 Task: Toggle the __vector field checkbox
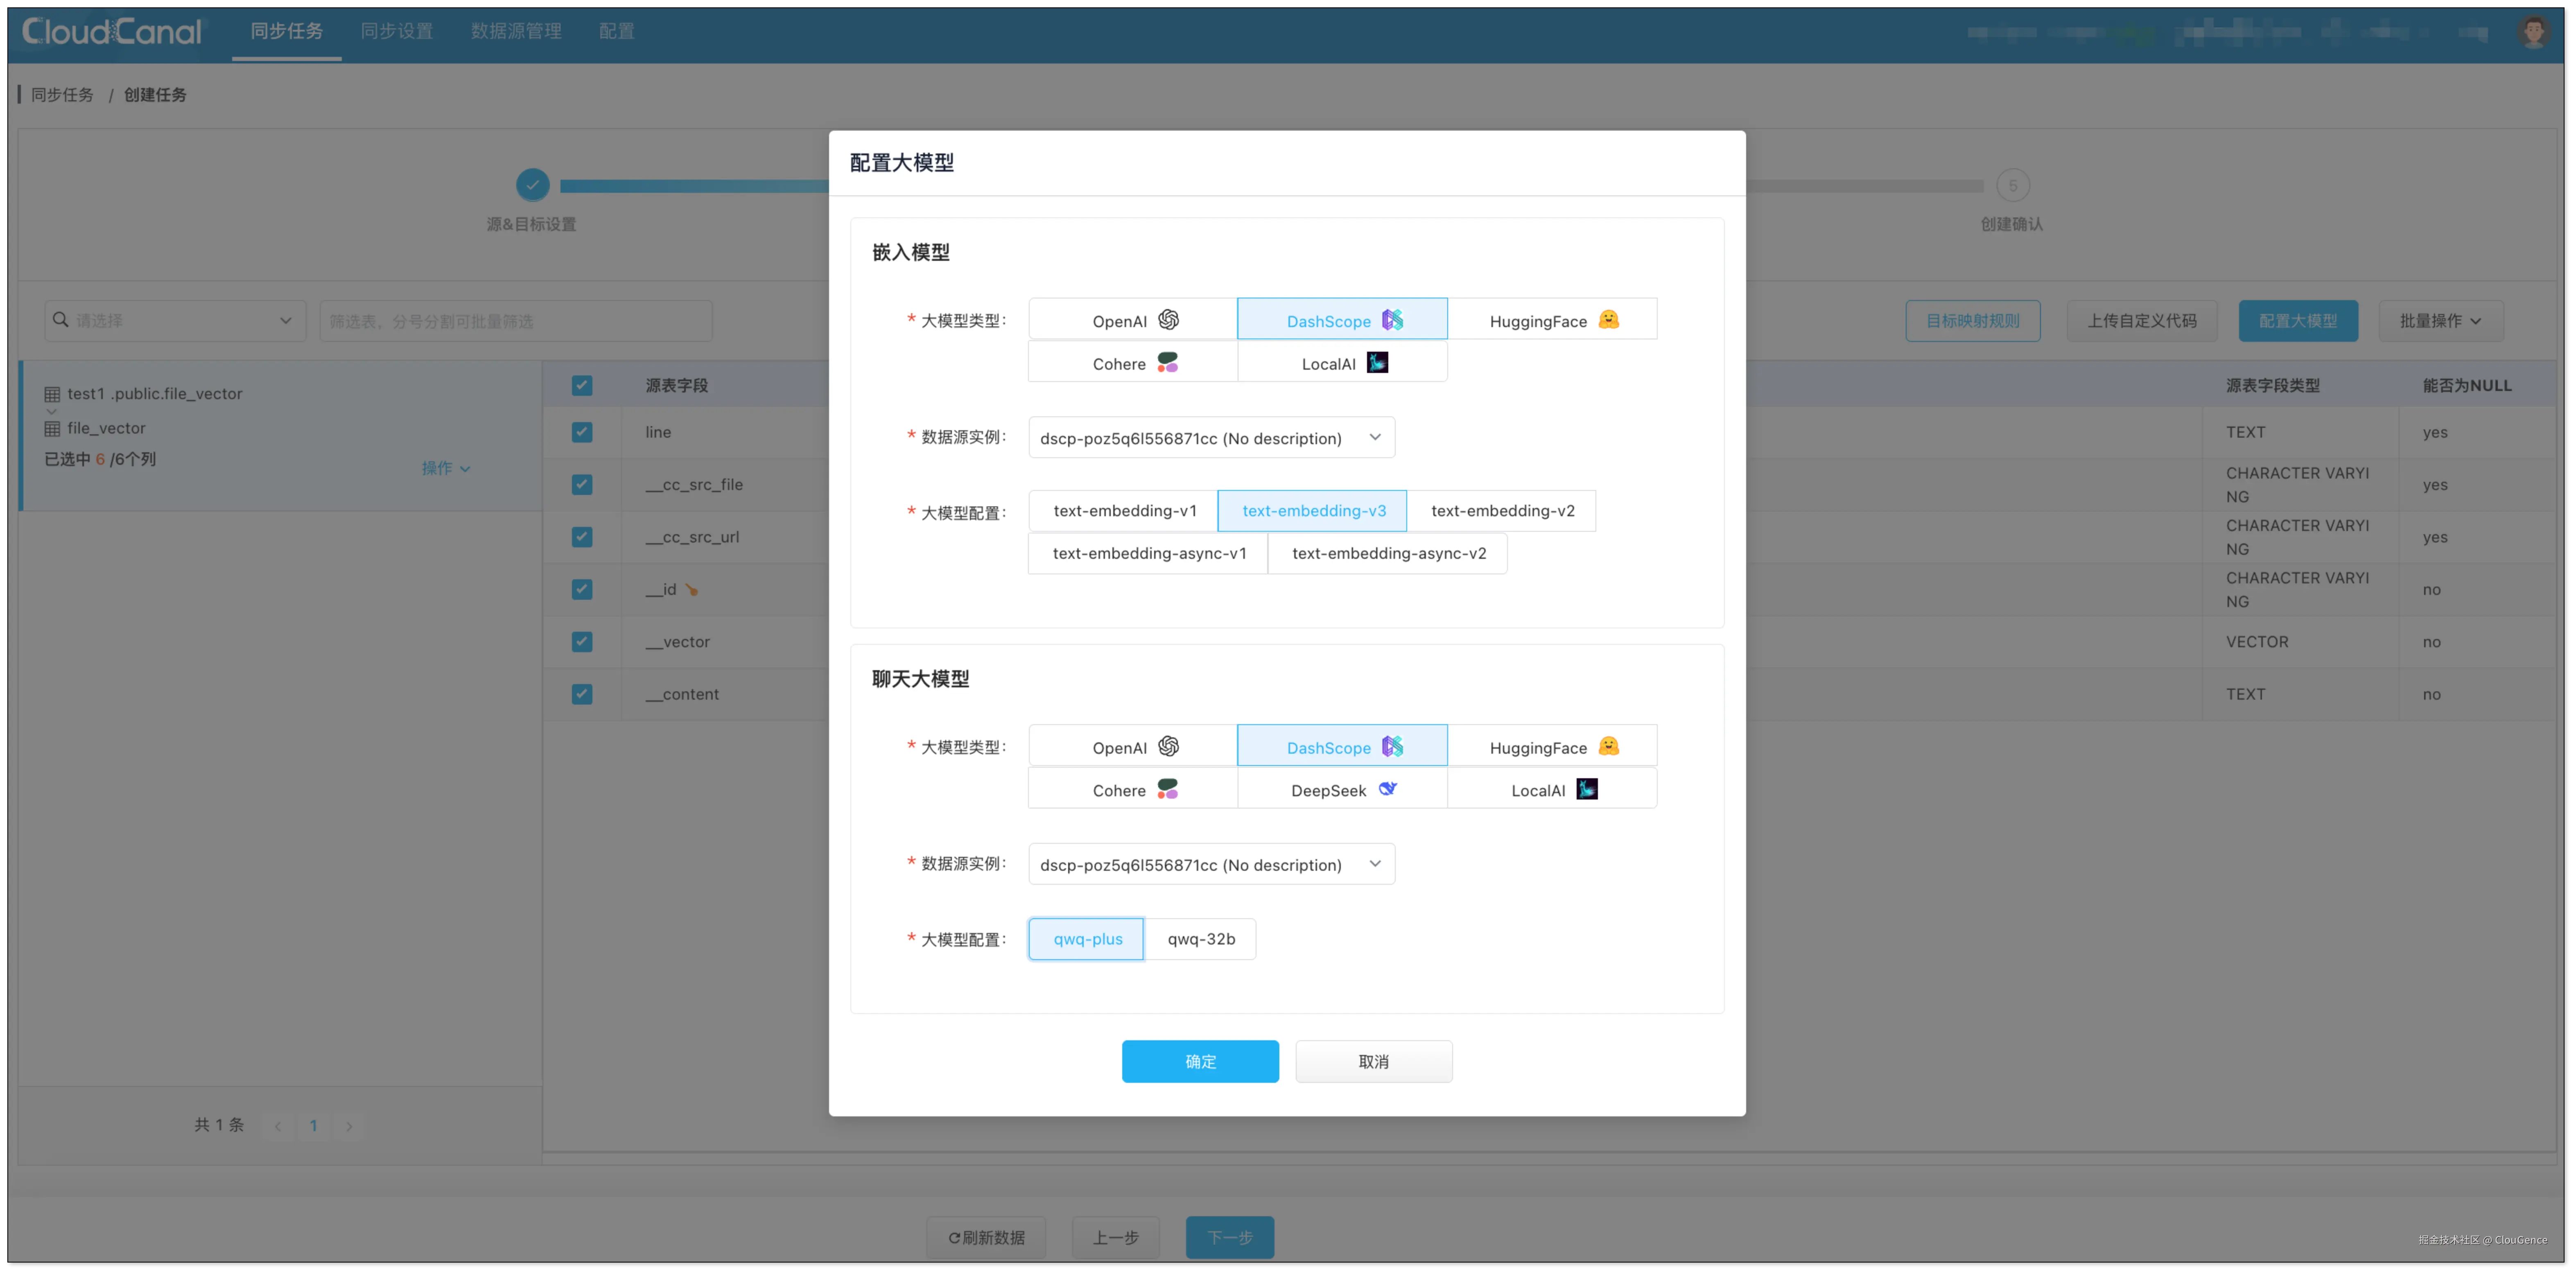pyautogui.click(x=582, y=642)
